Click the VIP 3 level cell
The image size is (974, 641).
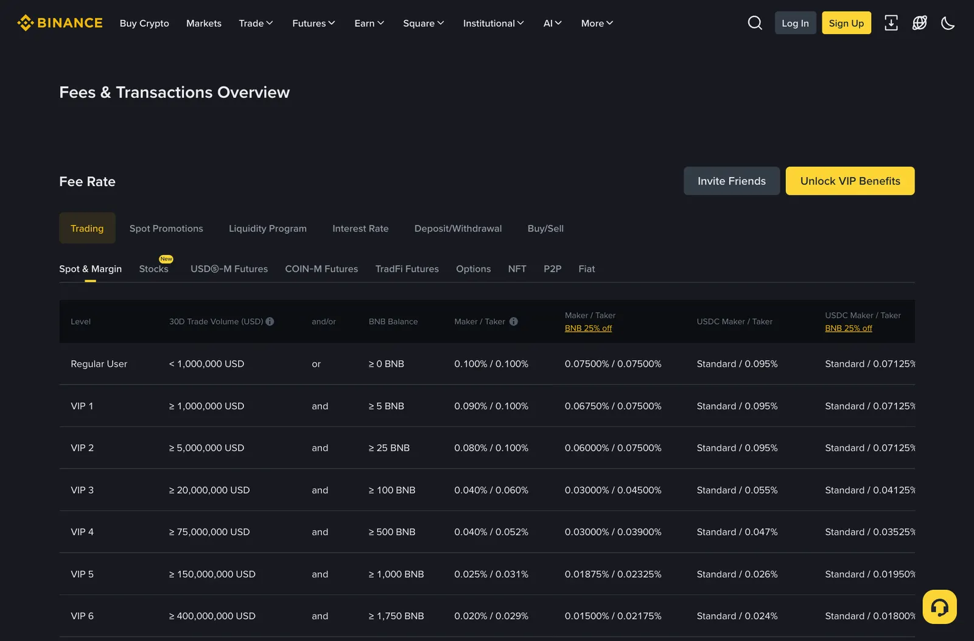pyautogui.click(x=82, y=490)
